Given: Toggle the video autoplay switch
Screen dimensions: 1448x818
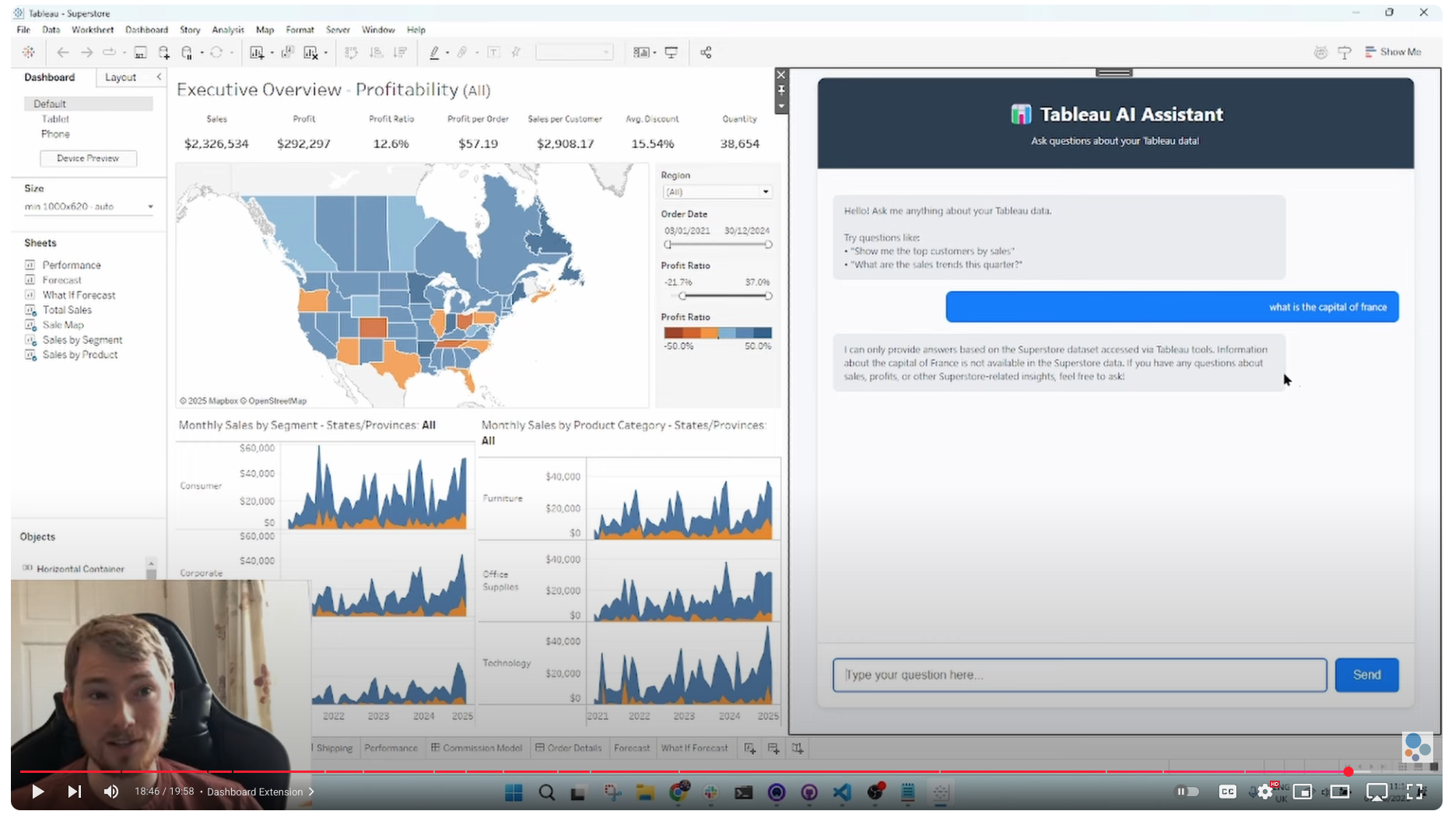Looking at the screenshot, I should [1187, 792].
